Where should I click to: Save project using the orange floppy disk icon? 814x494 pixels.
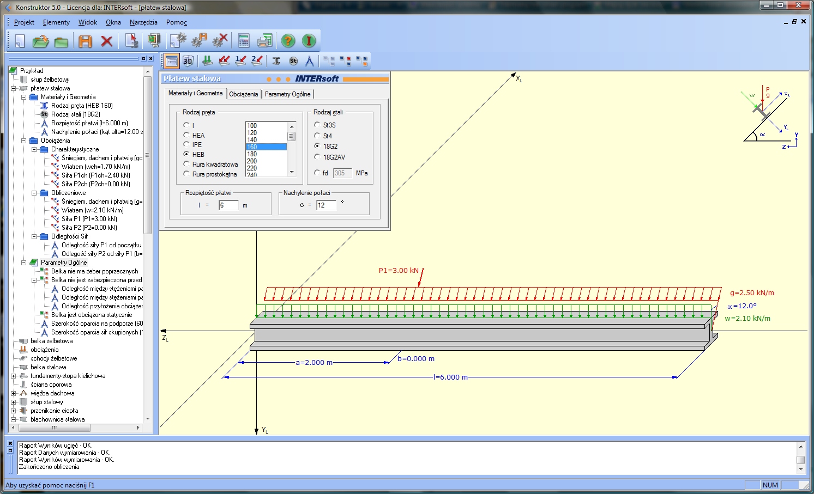(85, 41)
